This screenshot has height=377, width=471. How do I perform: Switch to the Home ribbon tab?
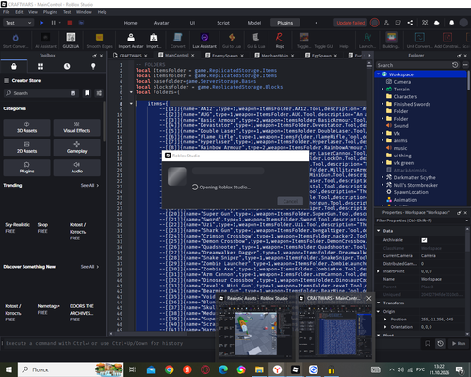coord(130,23)
